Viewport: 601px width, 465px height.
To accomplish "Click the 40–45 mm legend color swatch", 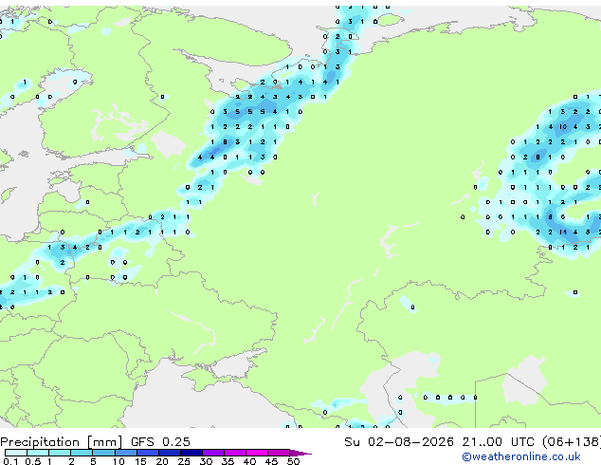I will pos(257,453).
